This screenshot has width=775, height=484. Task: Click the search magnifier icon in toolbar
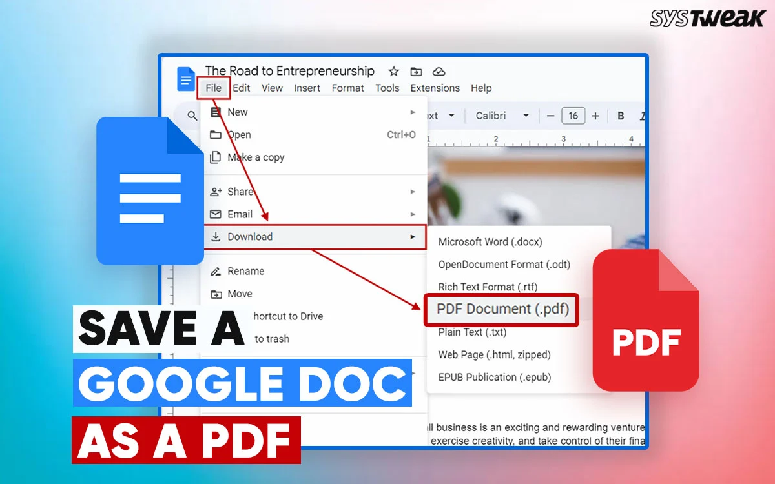[192, 116]
